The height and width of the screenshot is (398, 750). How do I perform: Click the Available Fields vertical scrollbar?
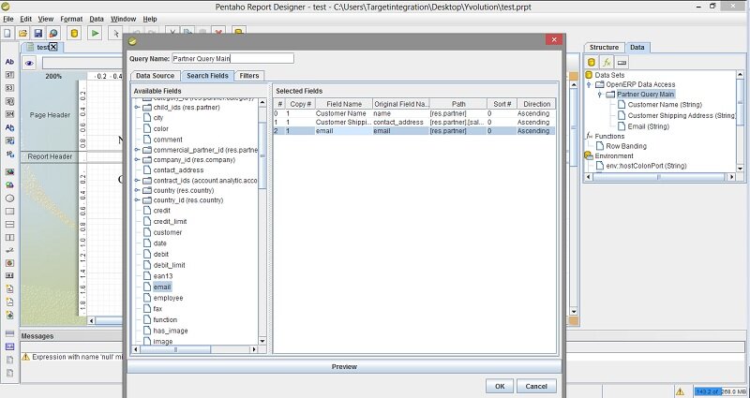[x=262, y=221]
